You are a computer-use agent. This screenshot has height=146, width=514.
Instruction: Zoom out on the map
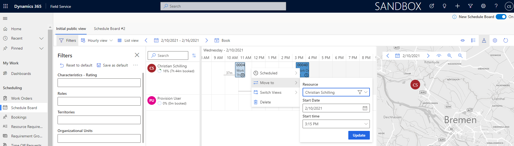(x=460, y=56)
